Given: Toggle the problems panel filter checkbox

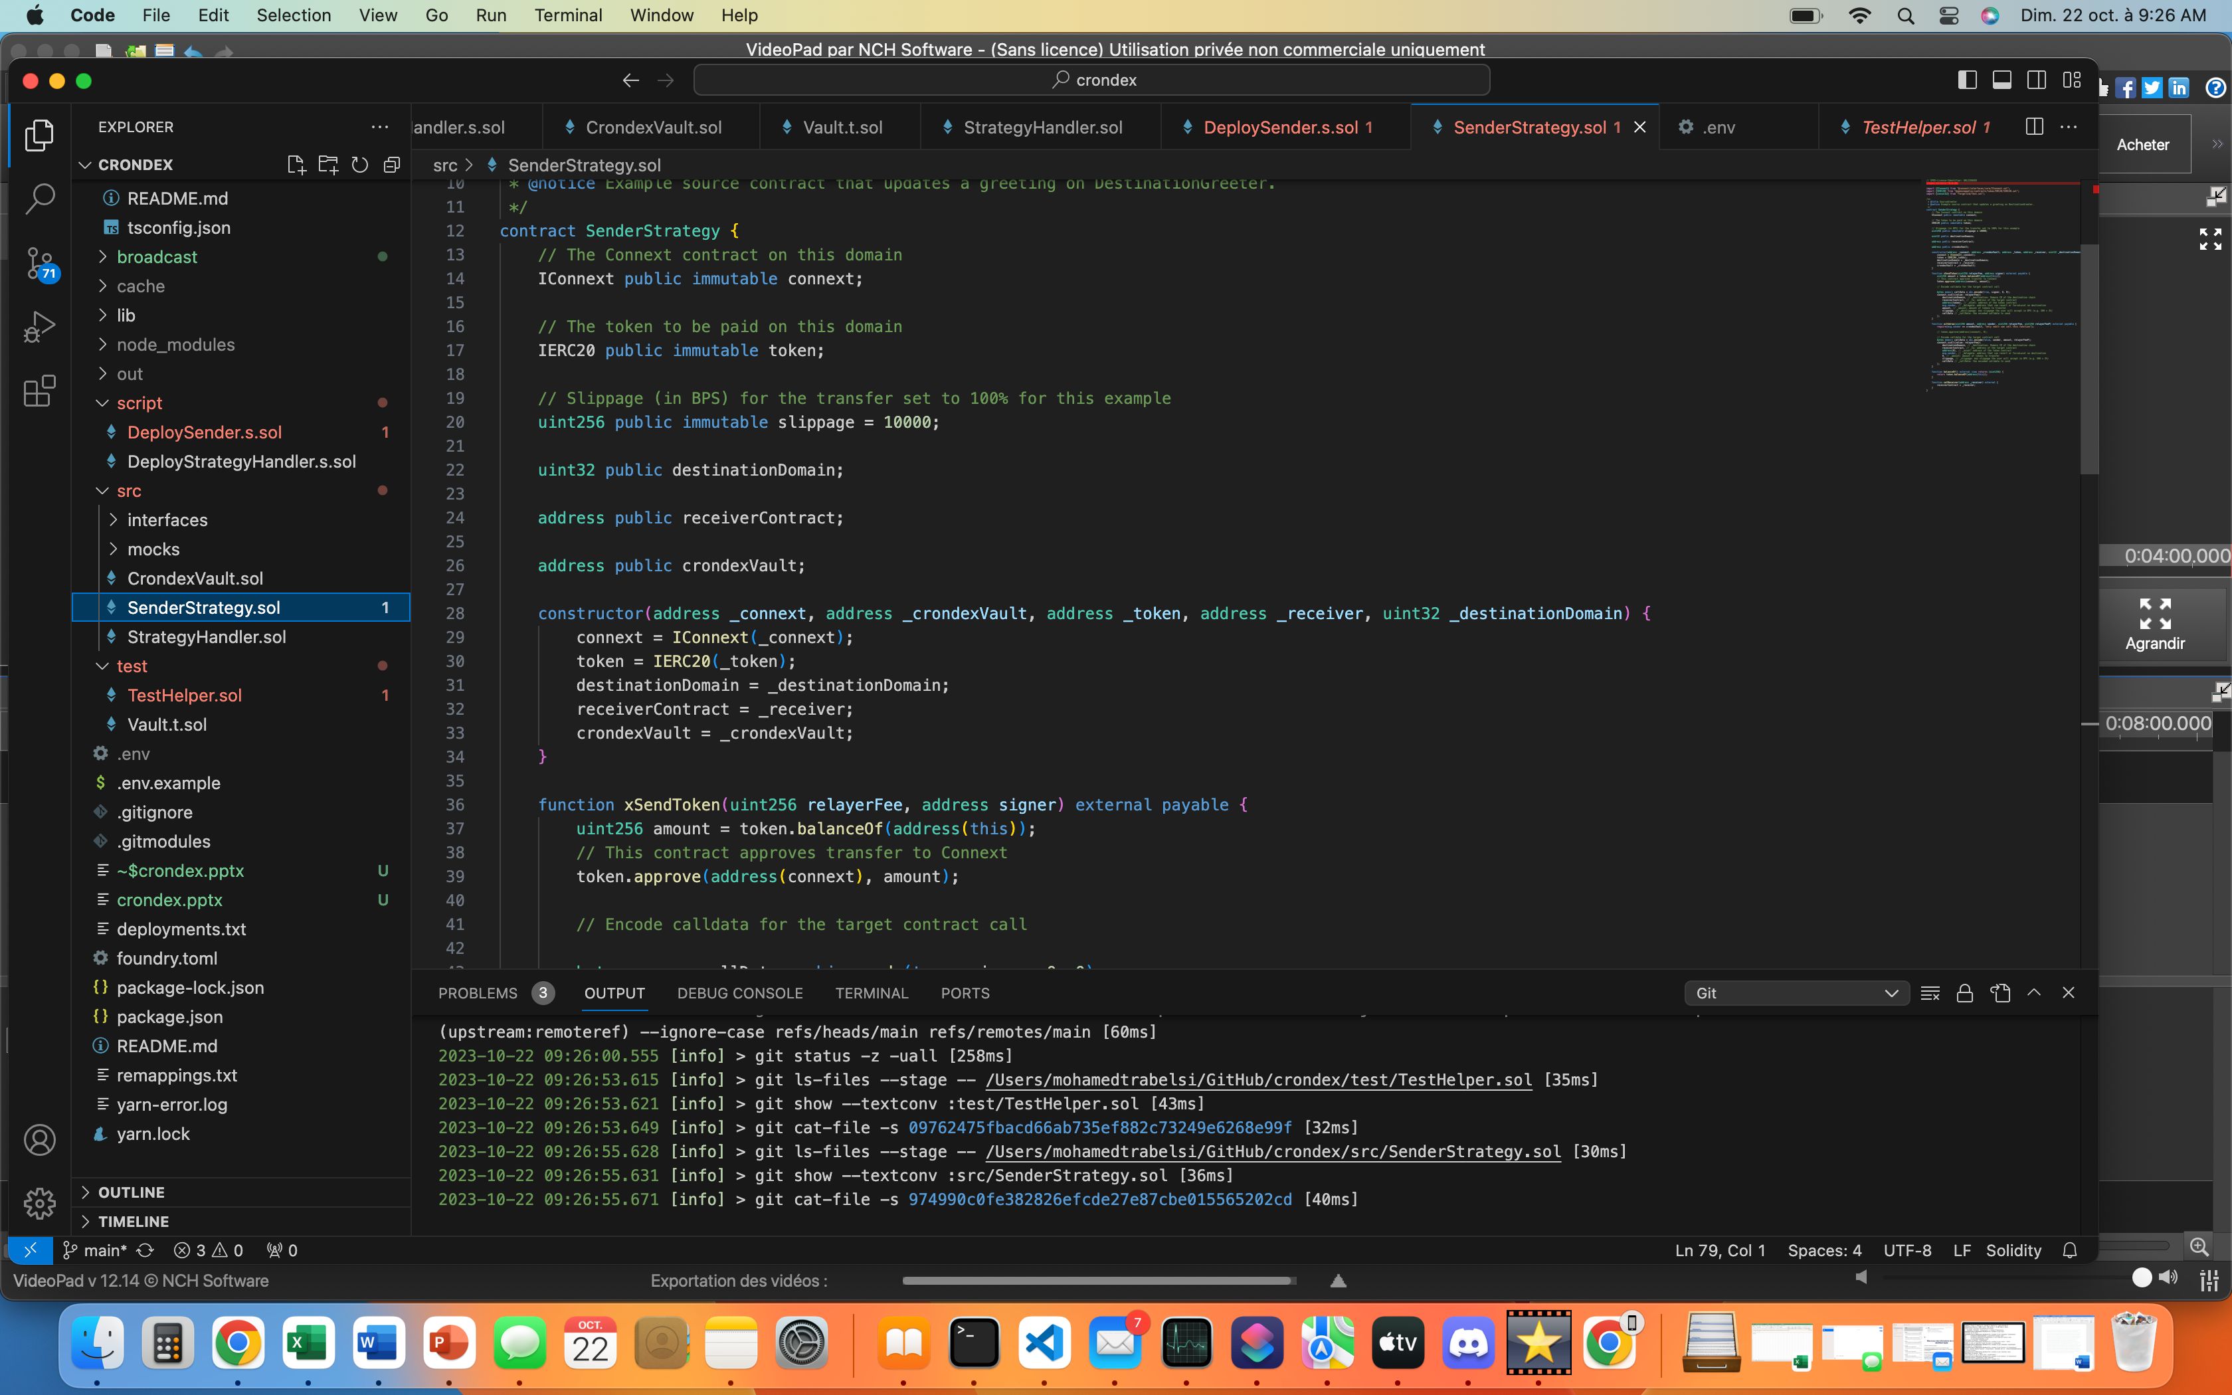Looking at the screenshot, I should (x=1930, y=992).
